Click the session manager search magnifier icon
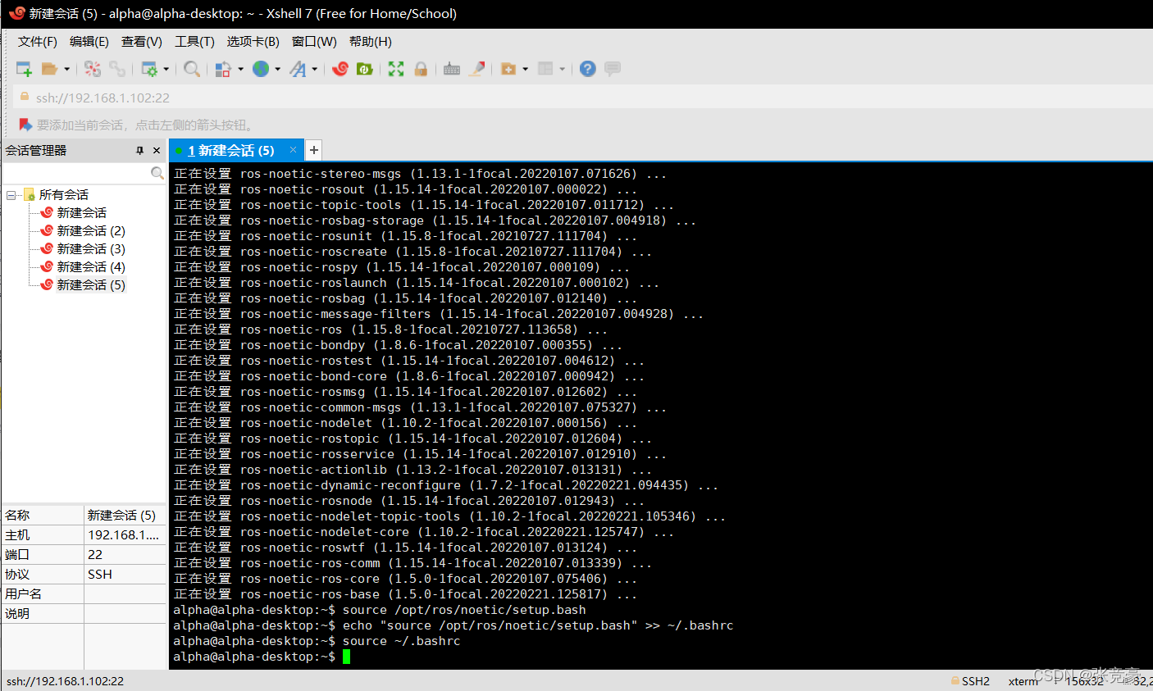The width and height of the screenshot is (1153, 691). pyautogui.click(x=157, y=173)
